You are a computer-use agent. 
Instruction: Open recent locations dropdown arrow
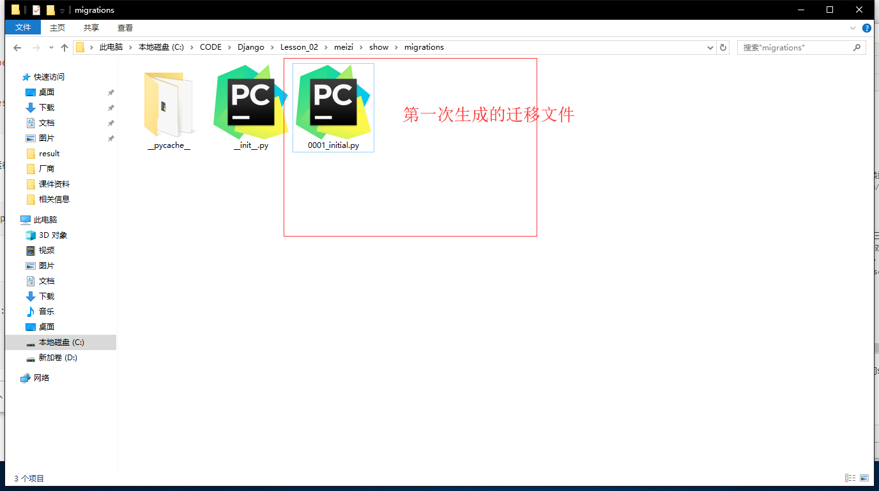tap(50, 48)
